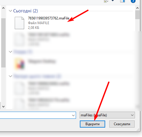Viewport: 142px width, 137px height.
Task: Click the blank file icon of 76561199039573762.maFile
Action: (19, 23)
